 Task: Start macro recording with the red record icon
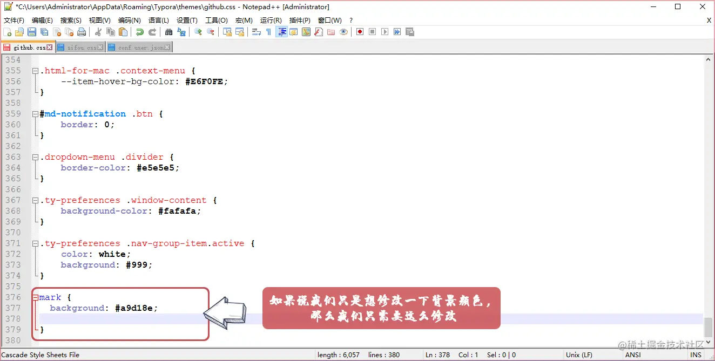(x=360, y=31)
